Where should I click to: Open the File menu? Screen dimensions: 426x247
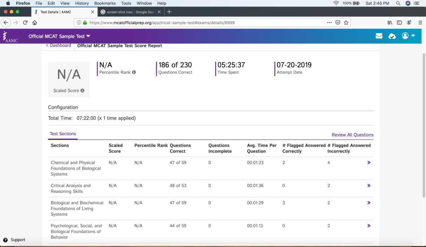click(39, 3)
